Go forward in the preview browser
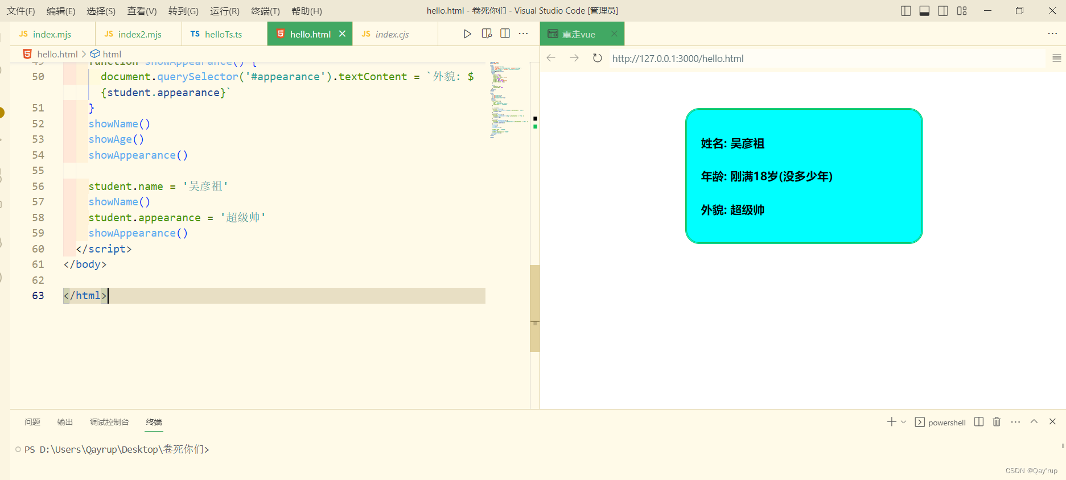Screen dimensions: 1066x480 tap(574, 58)
